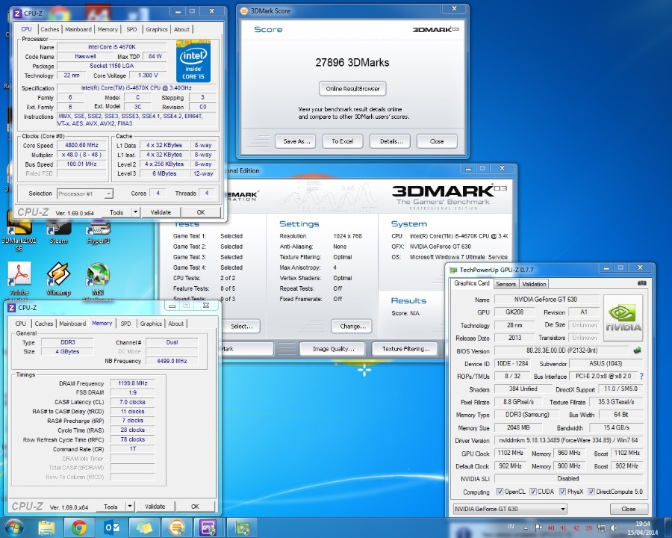Click Close in 3DMark Score dialog

(x=437, y=141)
